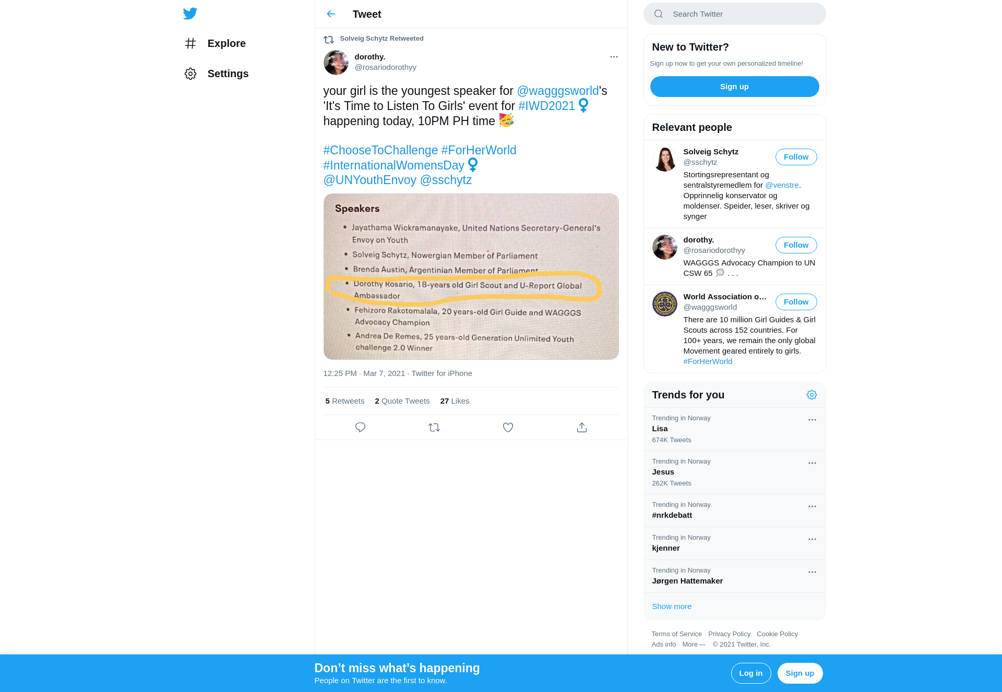This screenshot has height=692, width=1002.
Task: Go back using the arrow icon
Action: [331, 14]
